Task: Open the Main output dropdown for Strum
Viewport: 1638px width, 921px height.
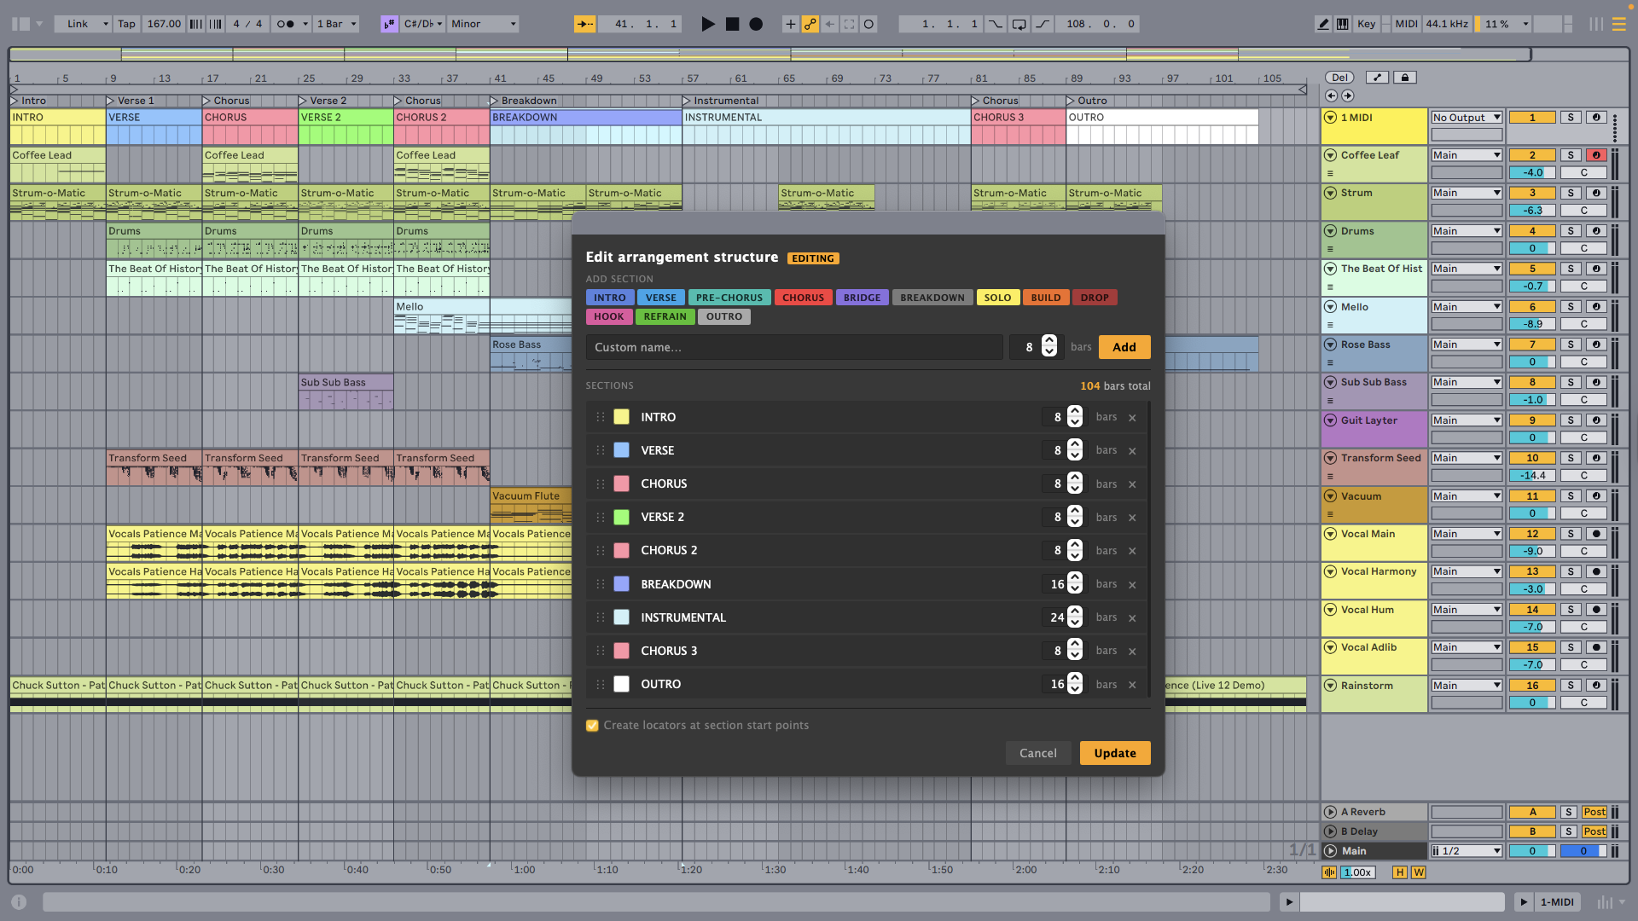Action: [1467, 193]
